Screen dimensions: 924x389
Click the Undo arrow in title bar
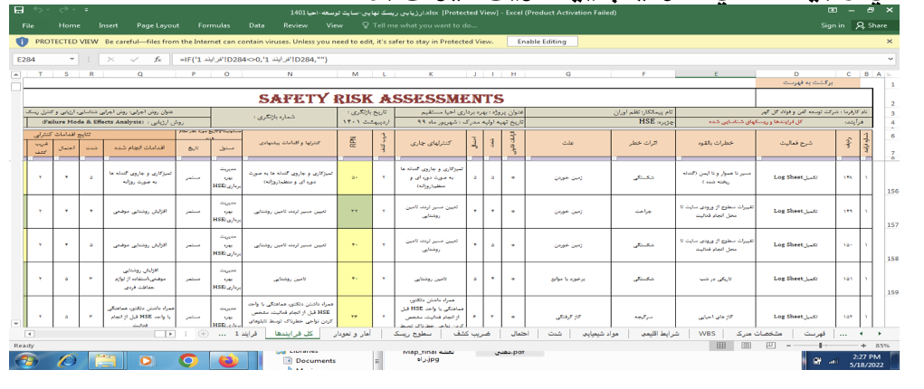point(39,11)
